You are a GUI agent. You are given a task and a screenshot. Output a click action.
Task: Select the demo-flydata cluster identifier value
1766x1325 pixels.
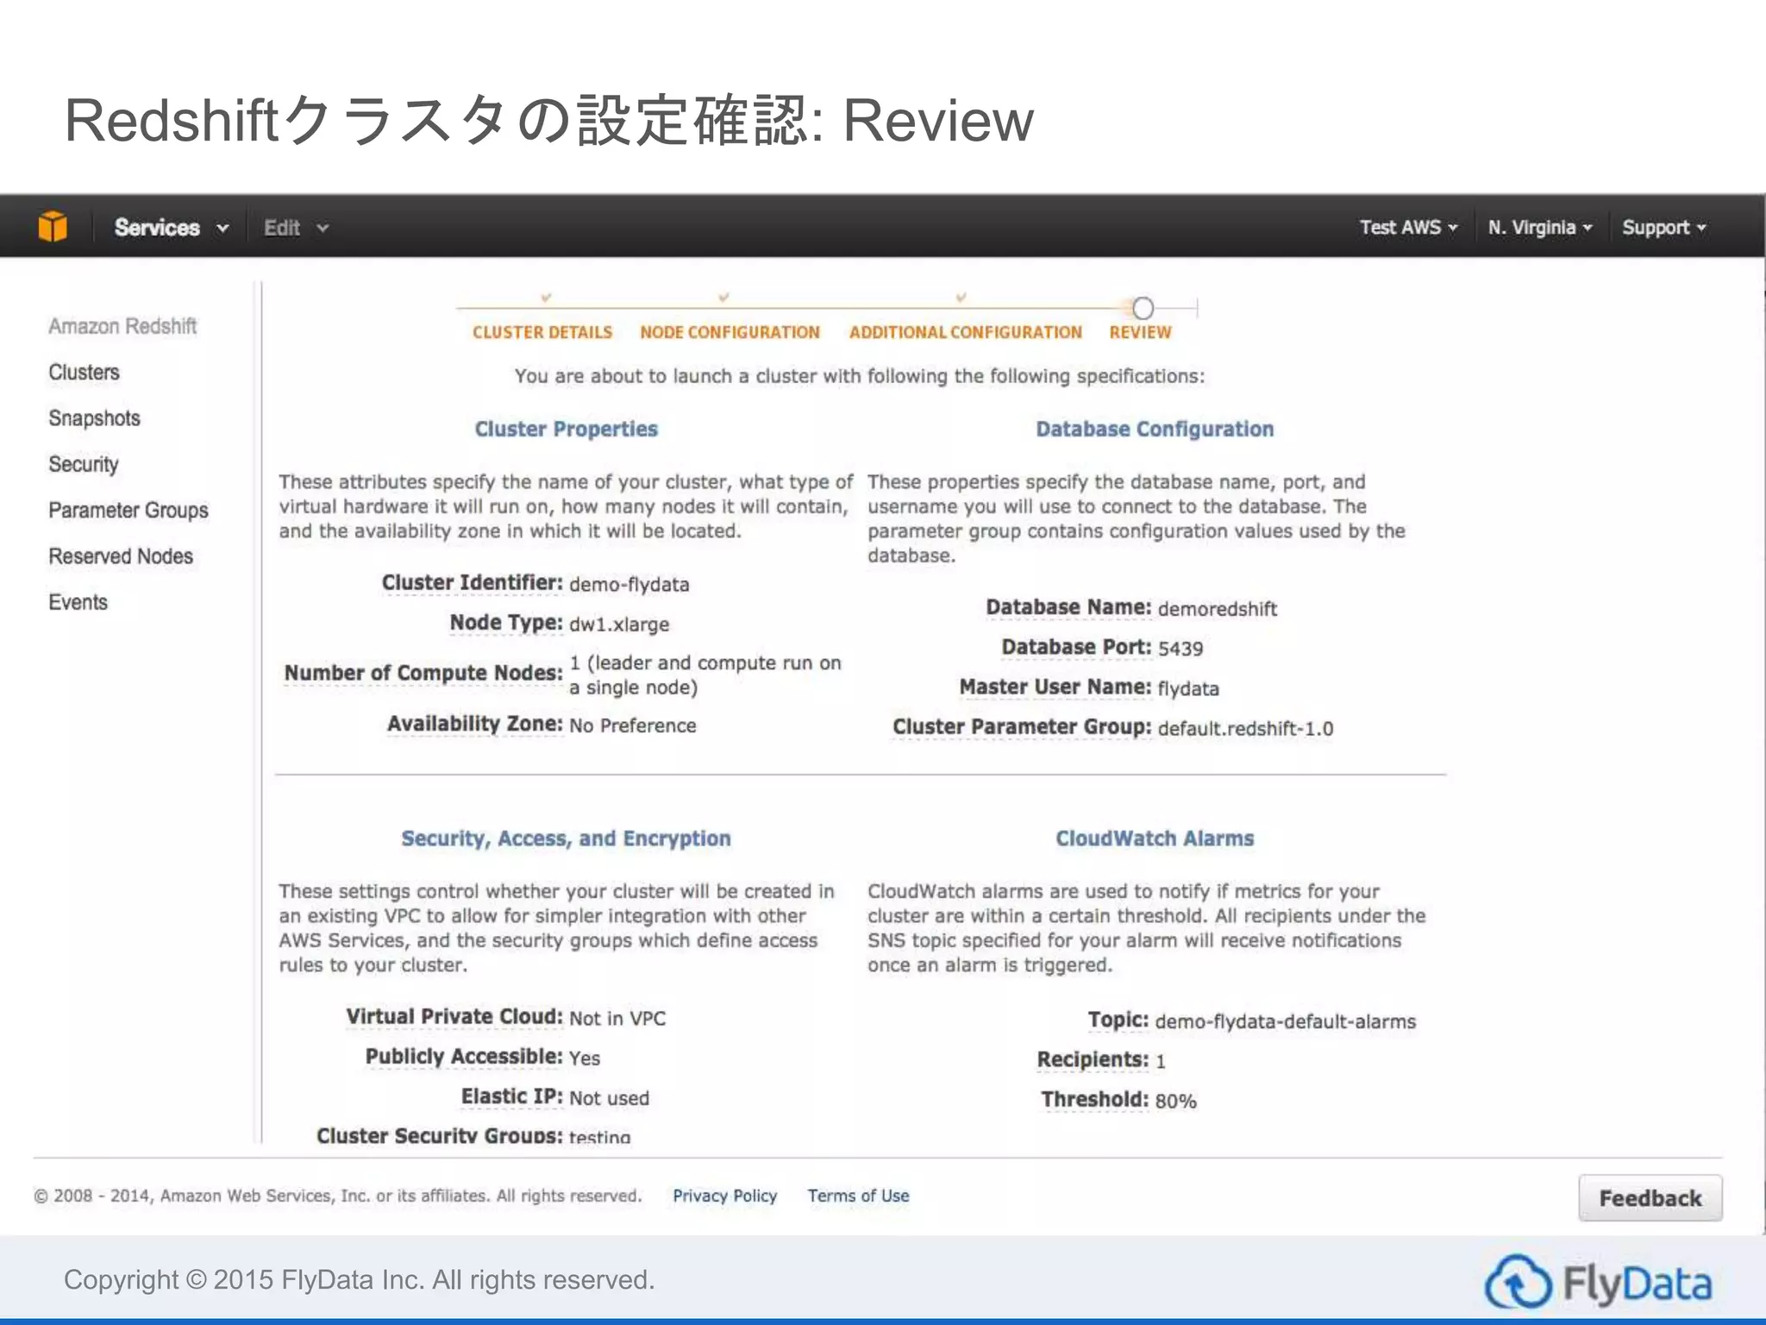pyautogui.click(x=629, y=585)
